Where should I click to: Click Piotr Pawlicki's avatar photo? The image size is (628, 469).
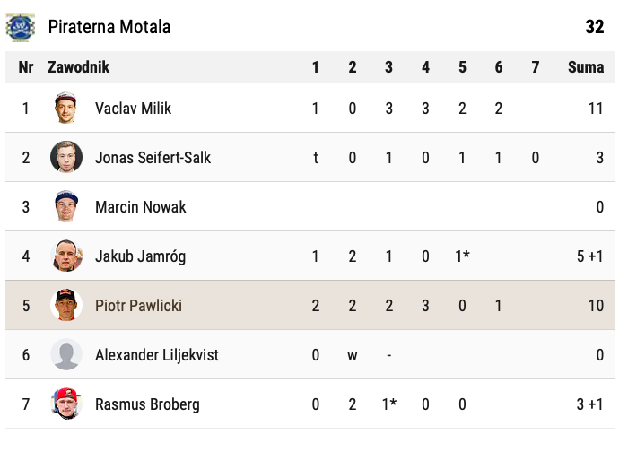click(x=66, y=306)
